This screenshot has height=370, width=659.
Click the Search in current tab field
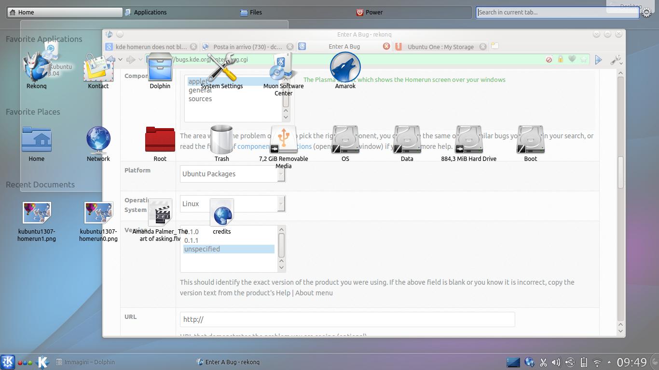point(558,13)
